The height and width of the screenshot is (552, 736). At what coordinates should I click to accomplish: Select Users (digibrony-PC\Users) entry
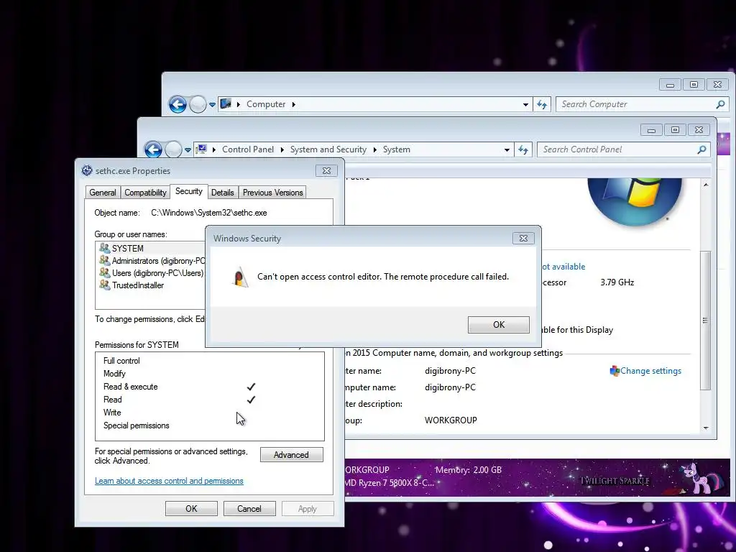[151, 272]
